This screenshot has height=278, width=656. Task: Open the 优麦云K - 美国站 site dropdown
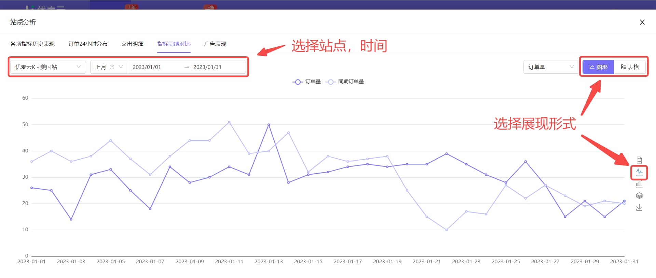click(48, 67)
